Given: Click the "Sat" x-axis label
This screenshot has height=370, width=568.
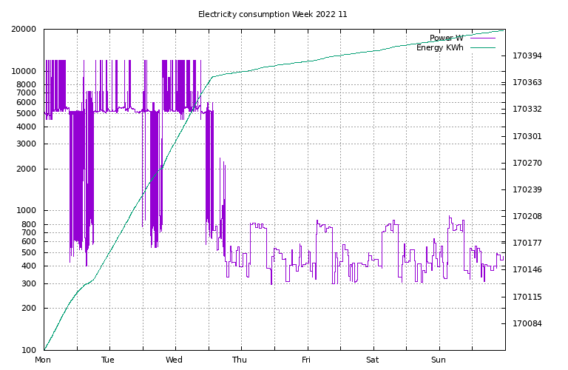Looking at the screenshot, I should [373, 360].
